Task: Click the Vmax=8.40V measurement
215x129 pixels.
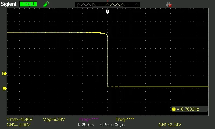Action: point(20,120)
